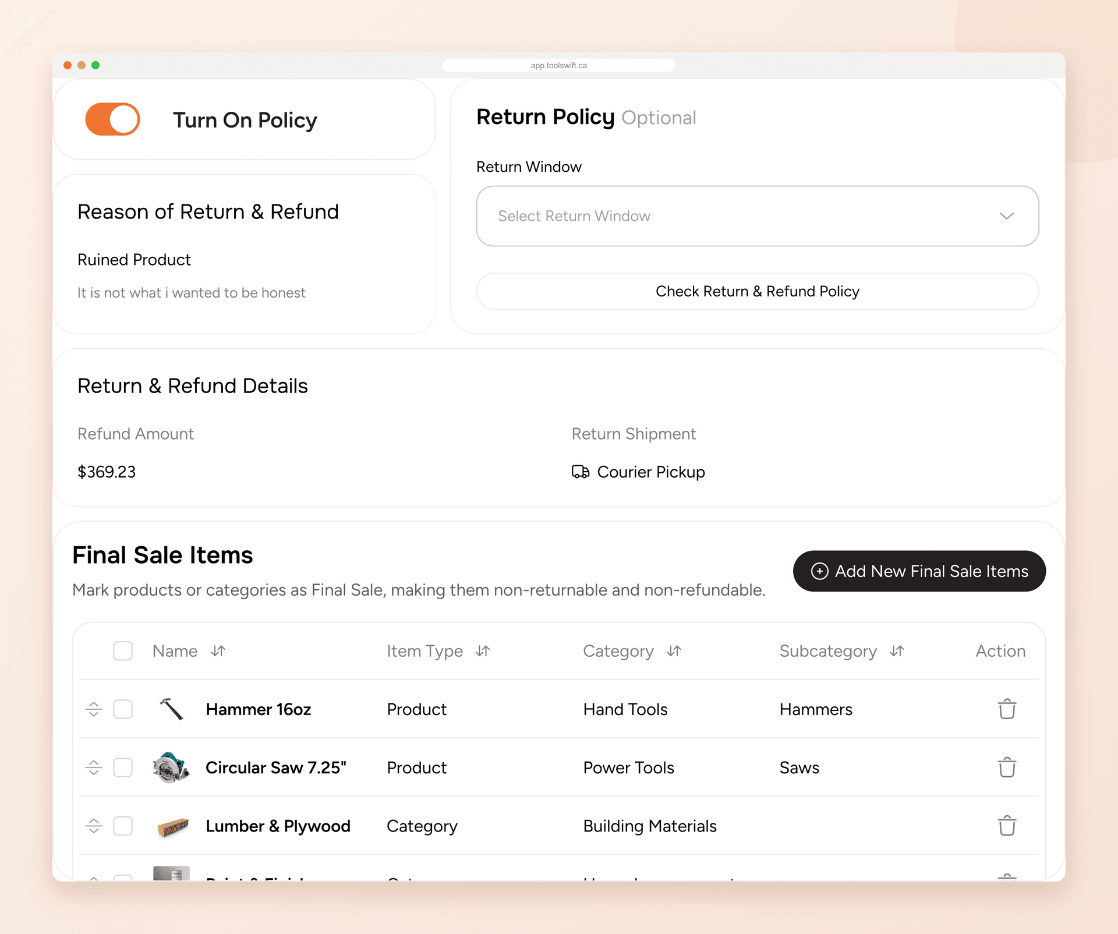Open the Select Return Window dropdown
The width and height of the screenshot is (1118, 934).
click(x=757, y=216)
